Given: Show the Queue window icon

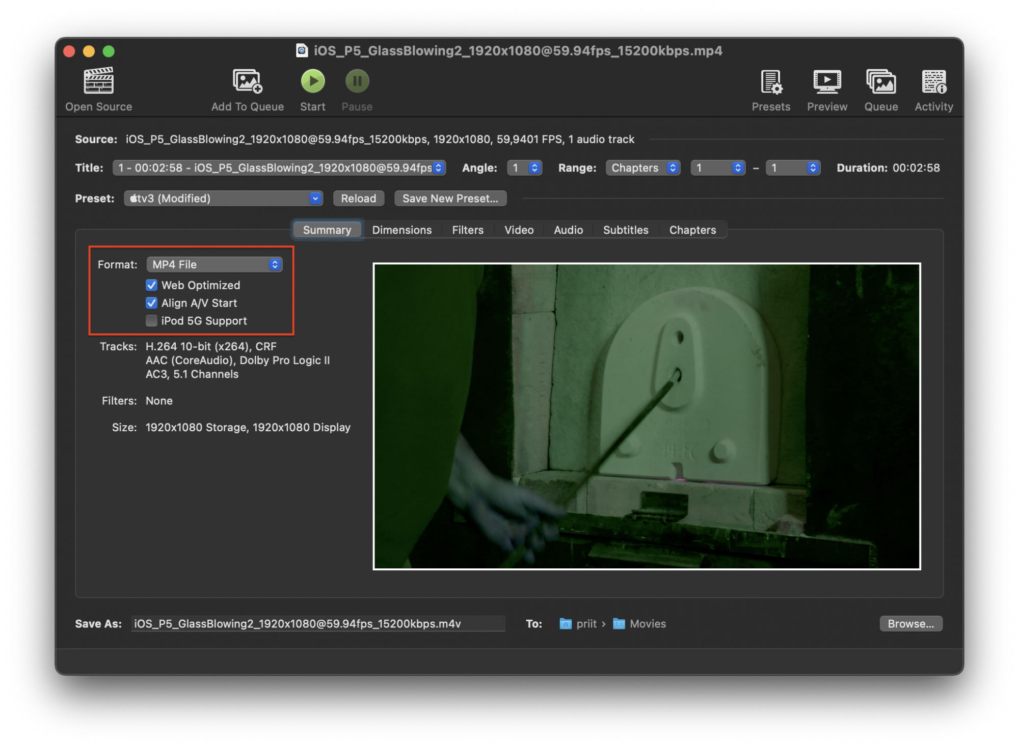Looking at the screenshot, I should click(880, 82).
